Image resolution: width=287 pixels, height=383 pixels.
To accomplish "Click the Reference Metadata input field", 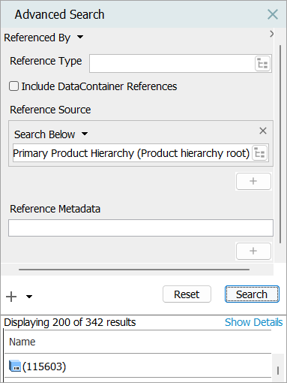I will coord(141,228).
